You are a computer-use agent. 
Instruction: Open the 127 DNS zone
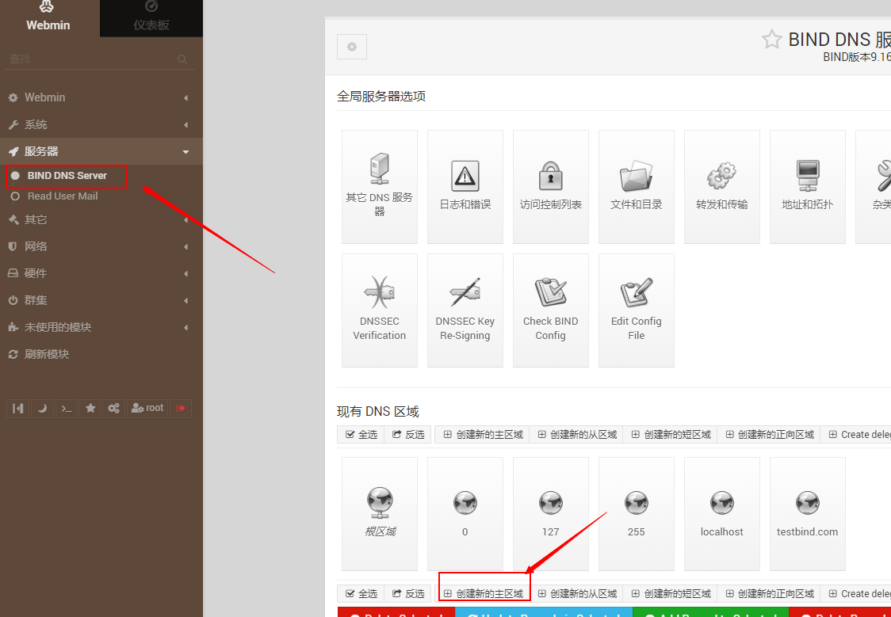[x=551, y=514]
